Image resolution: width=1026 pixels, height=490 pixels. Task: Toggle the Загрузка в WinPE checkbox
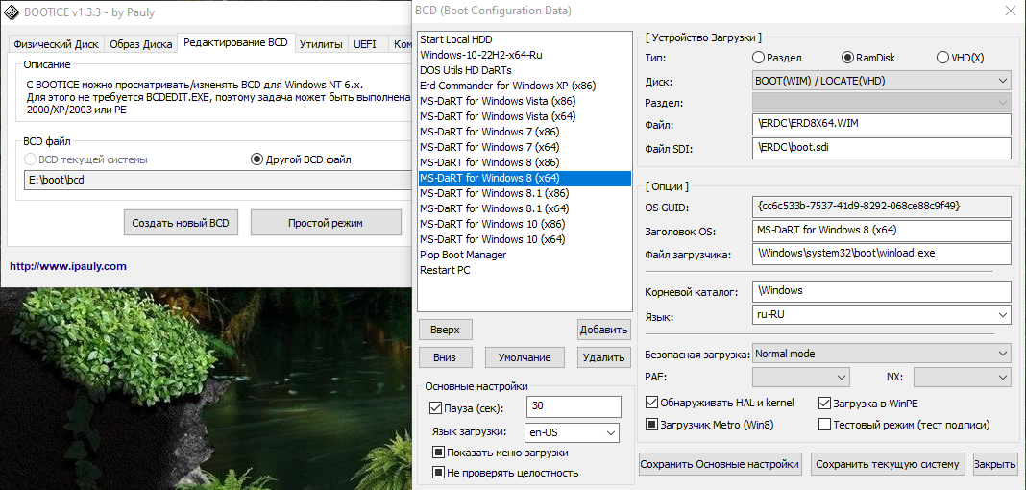(x=824, y=404)
